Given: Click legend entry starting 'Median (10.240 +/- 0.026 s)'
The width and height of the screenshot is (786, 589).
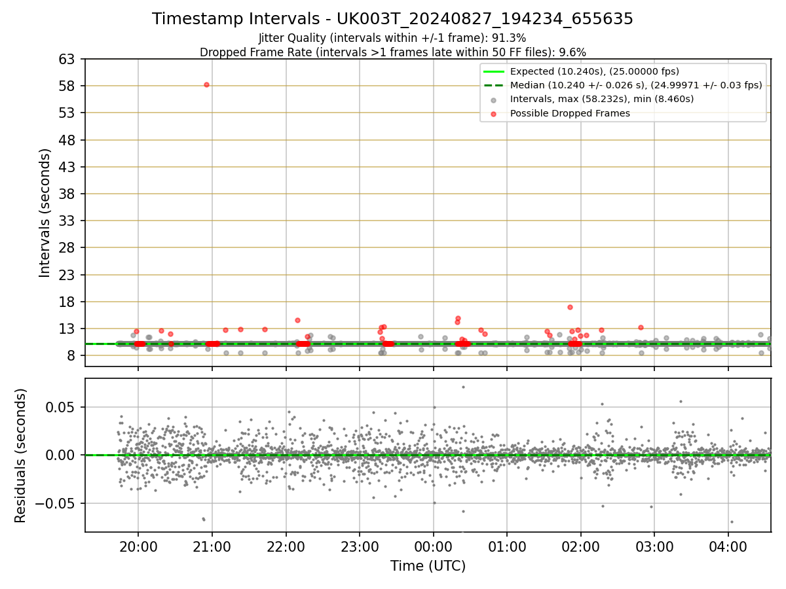Looking at the screenshot, I should pos(636,85).
